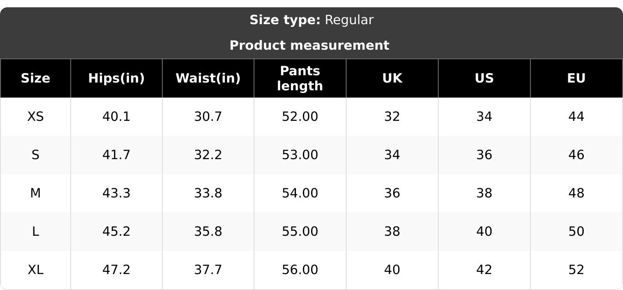Select pants length 55.00 cell
The width and height of the screenshot is (623, 290).
pyautogui.click(x=300, y=232)
